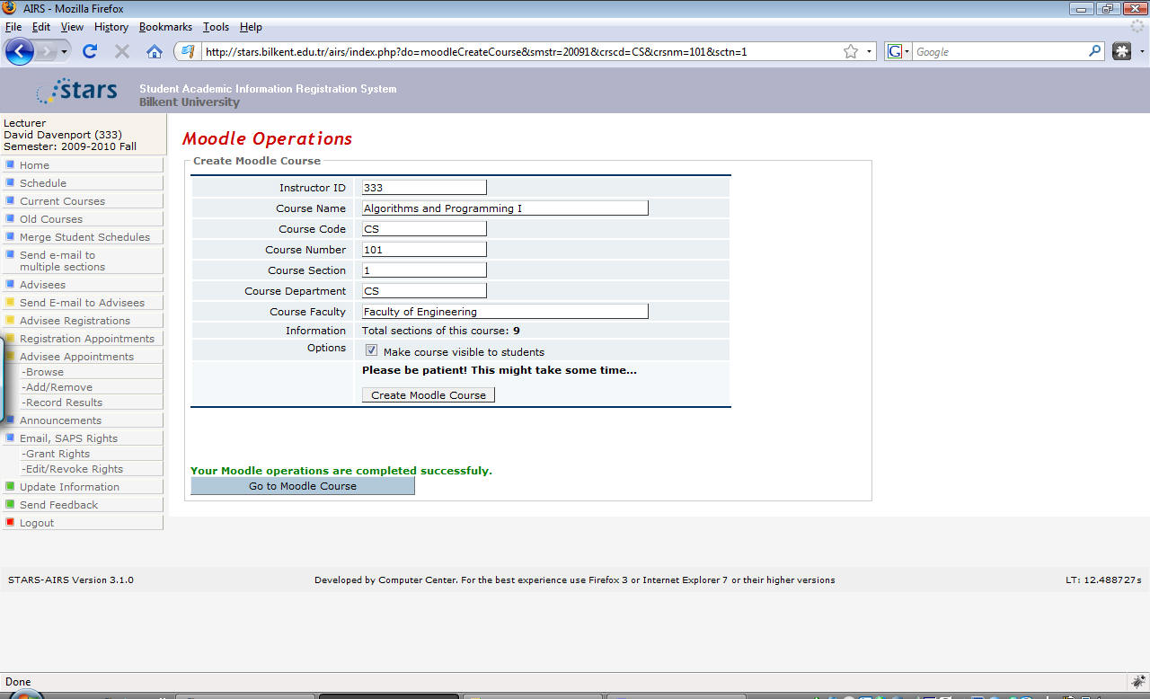This screenshot has width=1150, height=699.
Task: Click the green square icon beside Update Information
Action: pyautogui.click(x=10, y=486)
